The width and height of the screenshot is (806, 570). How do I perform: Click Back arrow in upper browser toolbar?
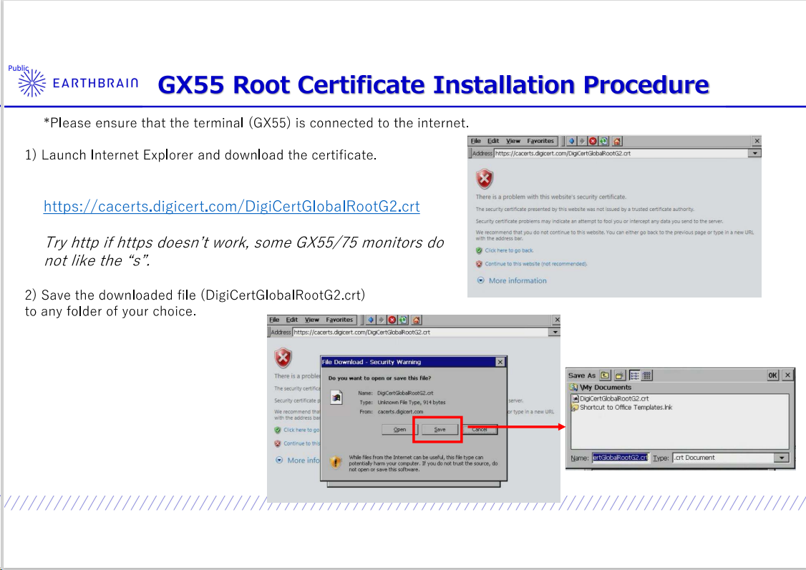[x=572, y=141]
